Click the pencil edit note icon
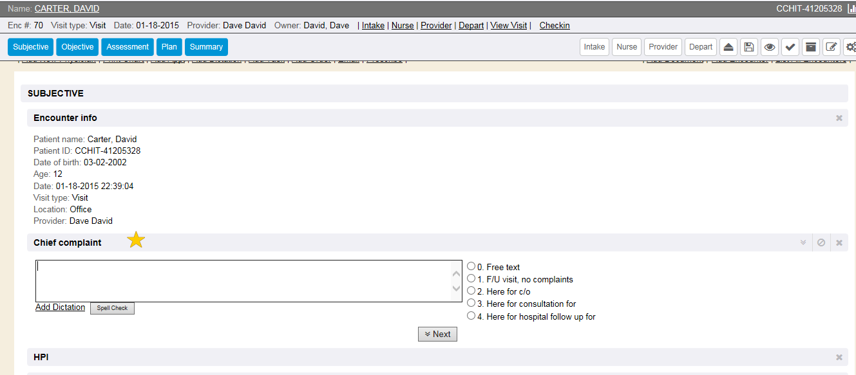The height and width of the screenshot is (375, 856). 832,47
